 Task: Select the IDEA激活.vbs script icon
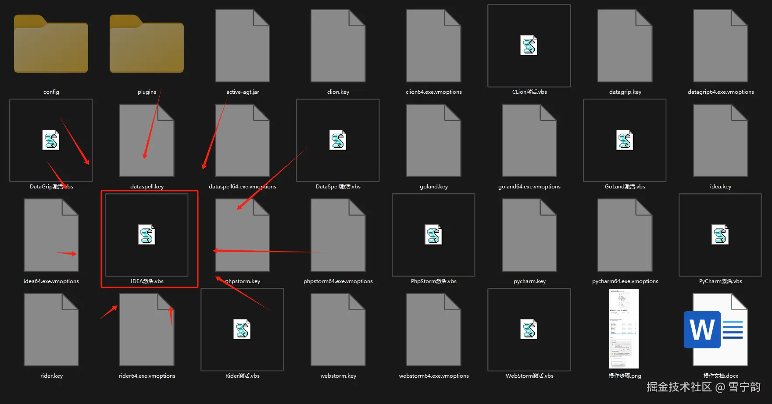point(147,235)
